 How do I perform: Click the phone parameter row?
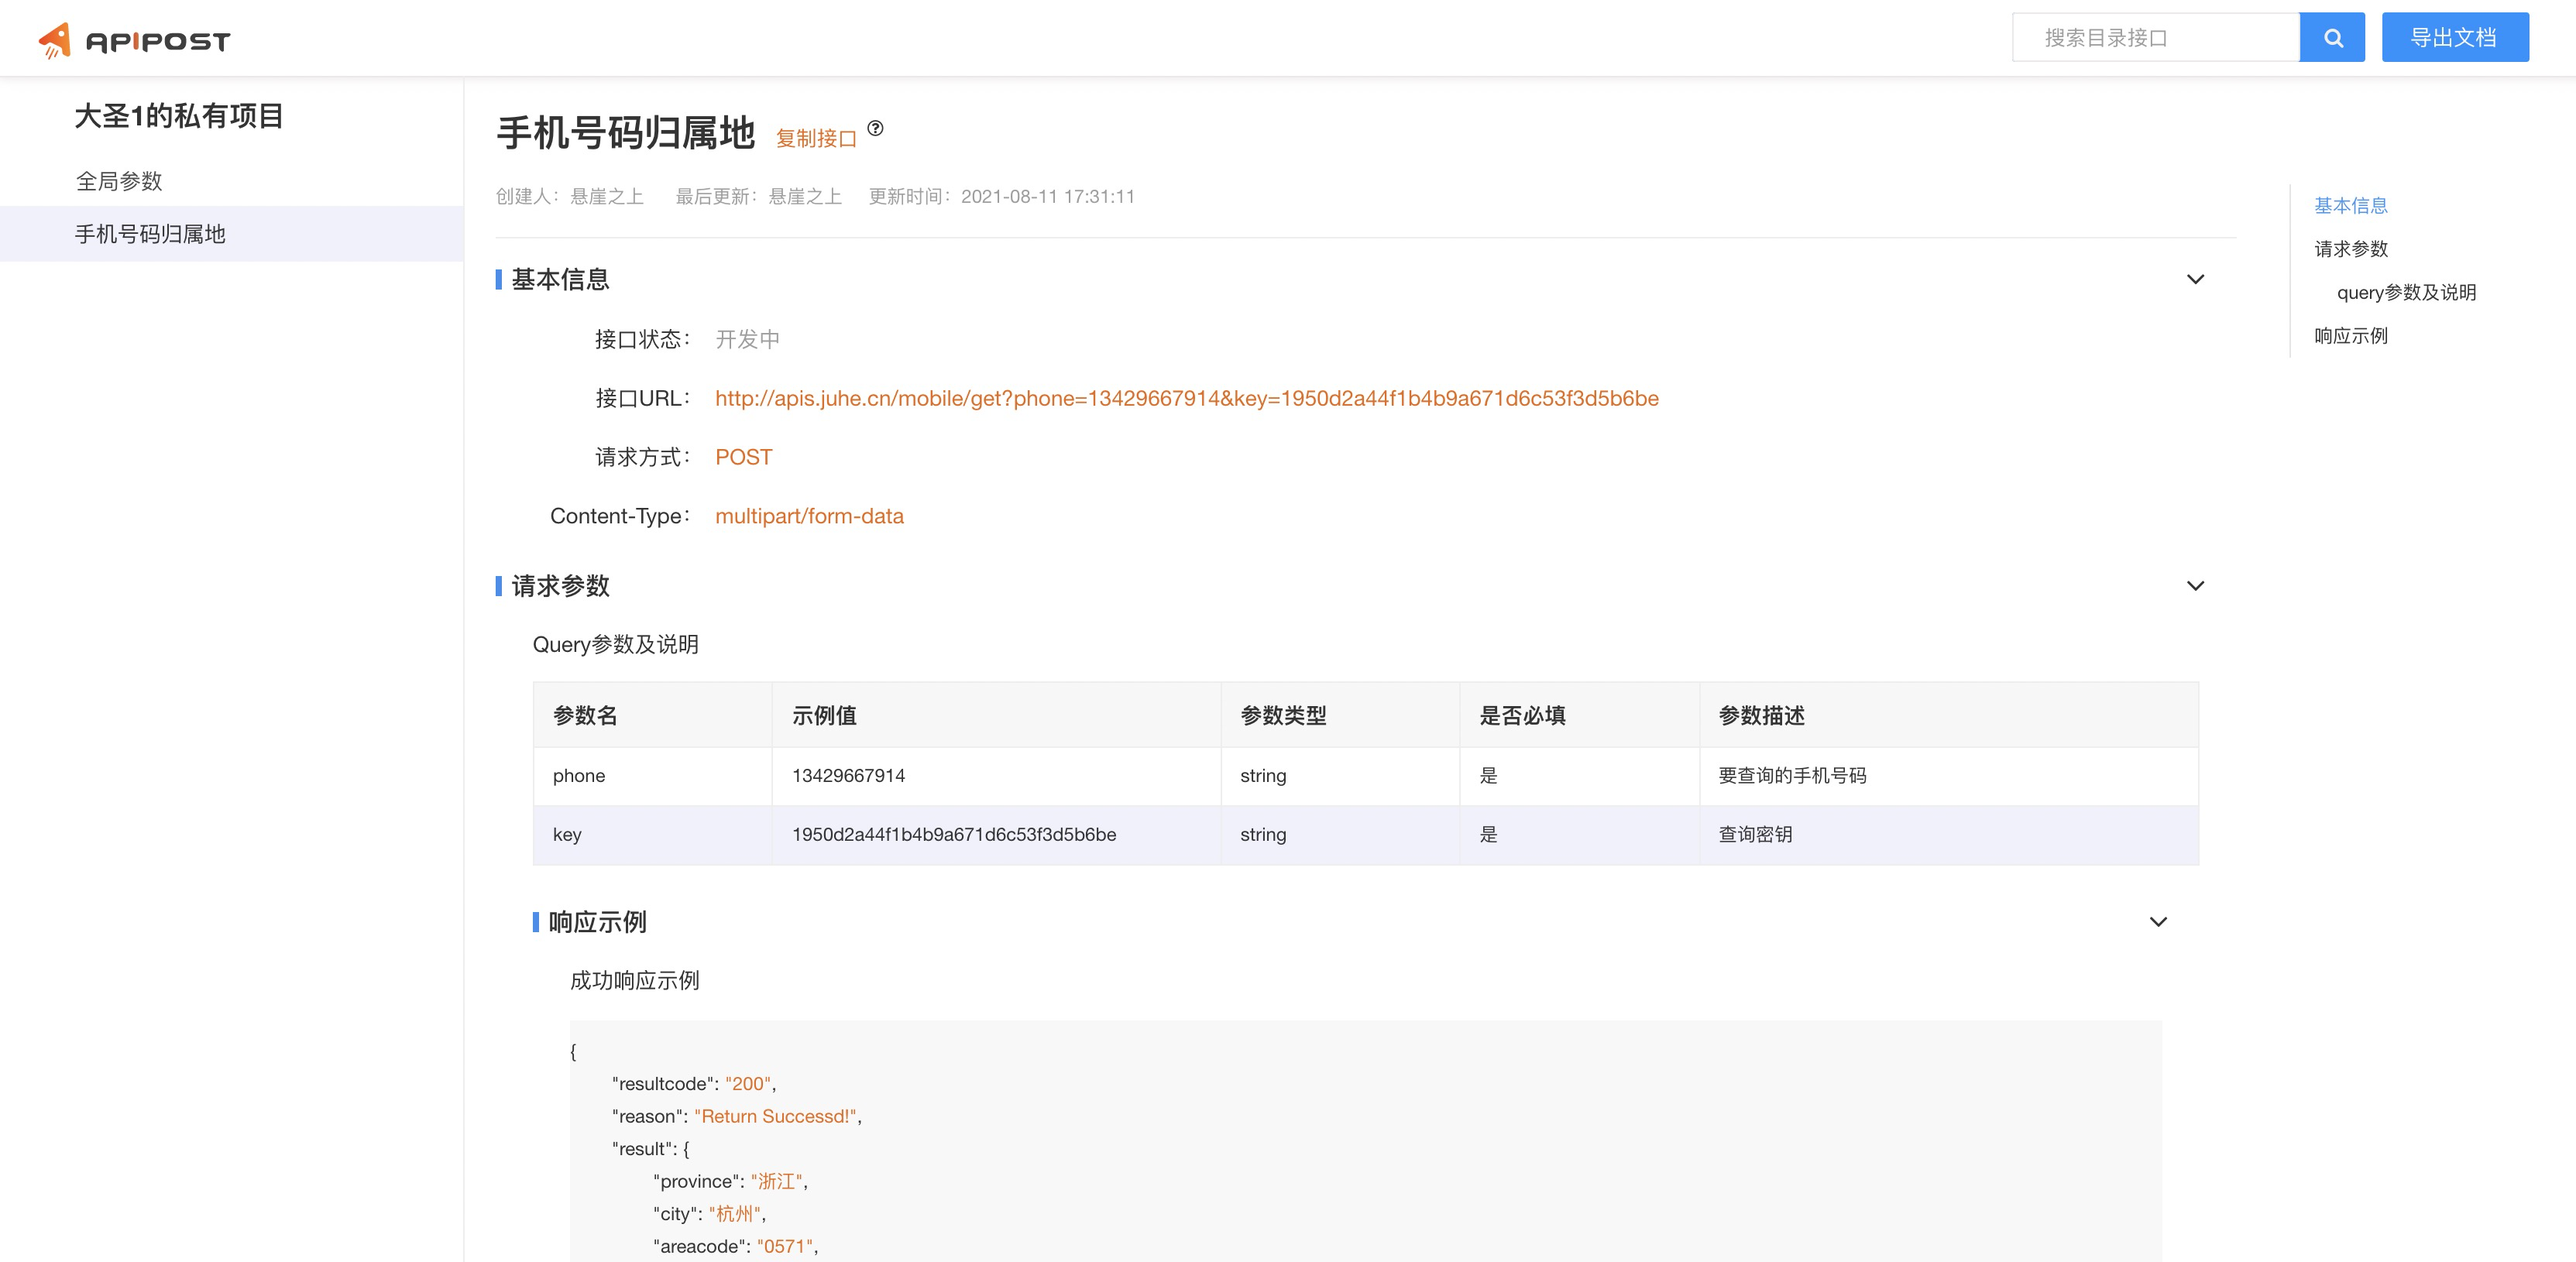579,775
